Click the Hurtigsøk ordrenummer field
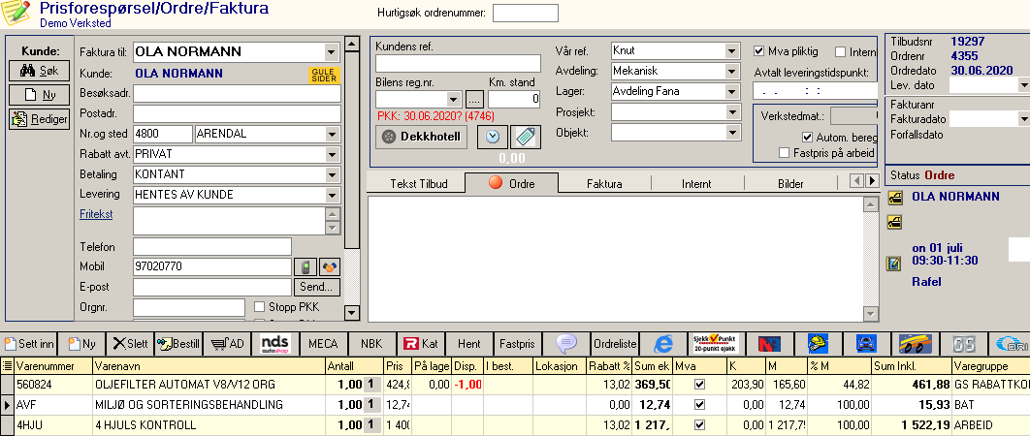The height and width of the screenshot is (436, 1030). [526, 14]
